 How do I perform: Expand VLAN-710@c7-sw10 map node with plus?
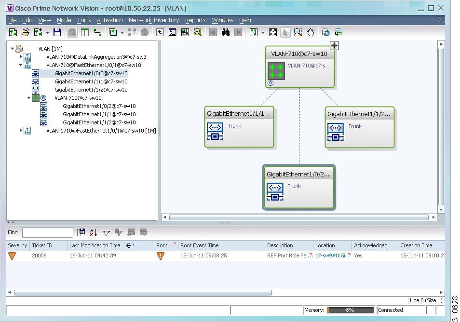(334, 46)
